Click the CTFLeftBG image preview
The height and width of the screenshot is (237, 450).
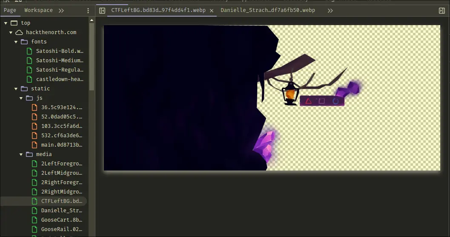coord(272,98)
